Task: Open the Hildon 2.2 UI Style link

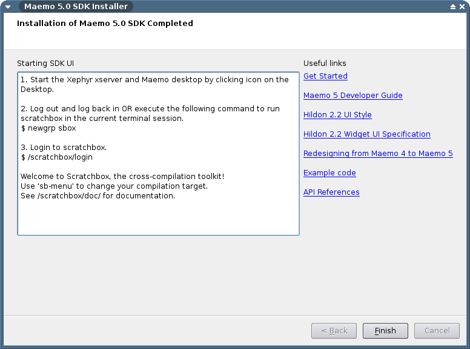Action: tap(337, 115)
